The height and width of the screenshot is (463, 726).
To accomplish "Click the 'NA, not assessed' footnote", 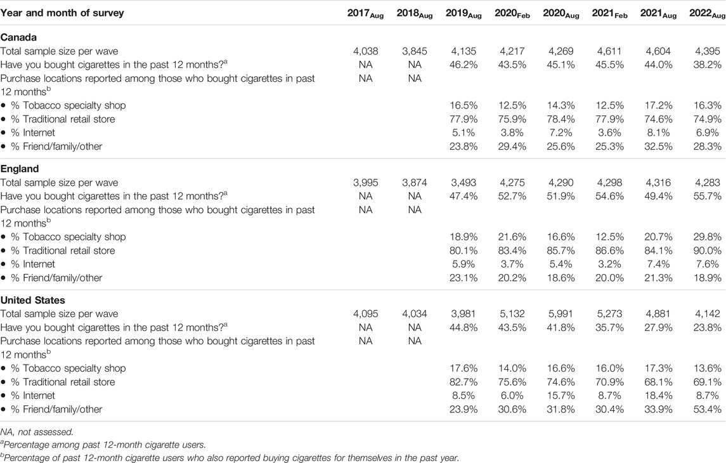I will click(37, 432).
